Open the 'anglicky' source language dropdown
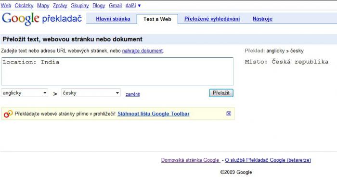 tap(25, 93)
